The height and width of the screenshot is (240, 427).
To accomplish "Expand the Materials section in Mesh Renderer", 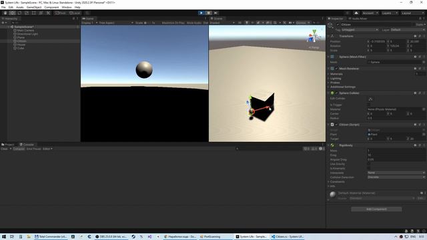I will 329,74.
